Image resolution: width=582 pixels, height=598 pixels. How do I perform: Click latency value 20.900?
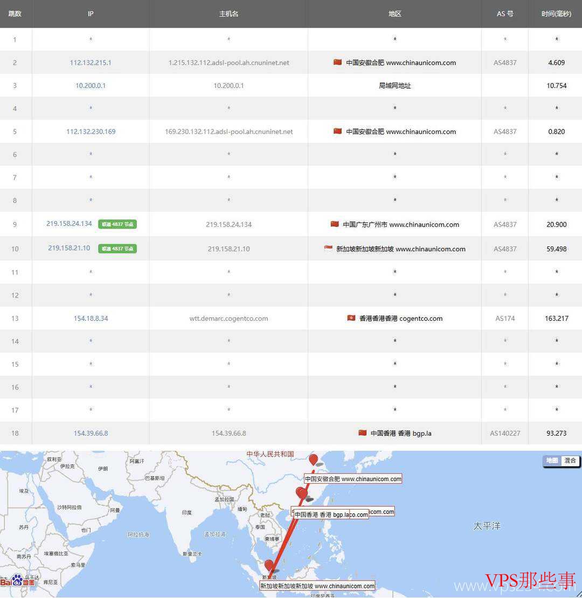pos(557,225)
